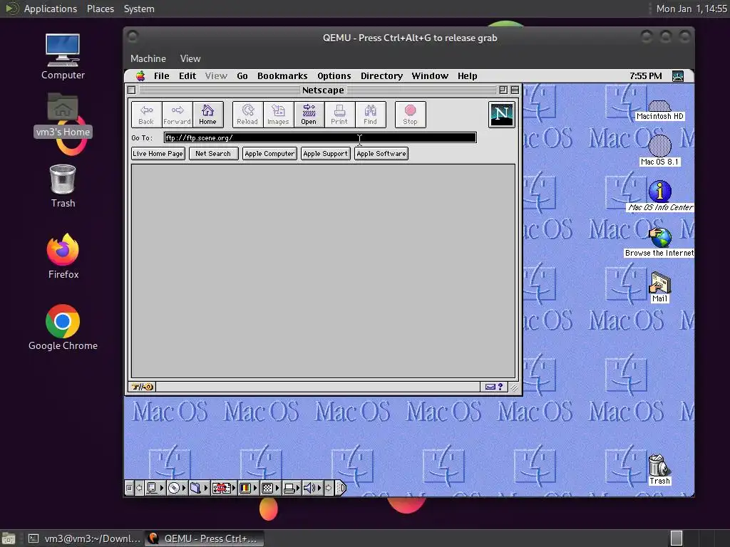Click the File Sharing folder control strip module
The image size is (730, 547).
[198, 488]
